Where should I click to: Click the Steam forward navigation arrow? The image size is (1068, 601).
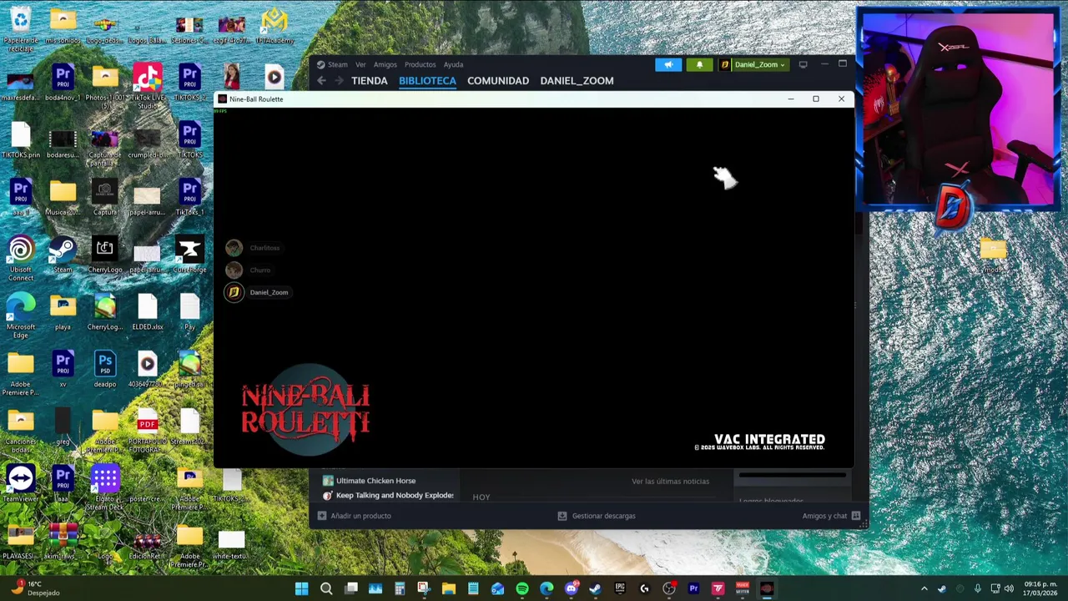click(x=339, y=81)
